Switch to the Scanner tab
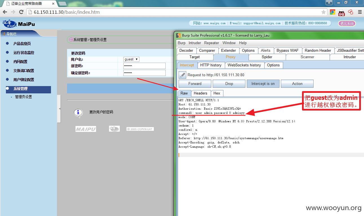Viewport: 364px width, 216px height. tap(307, 57)
